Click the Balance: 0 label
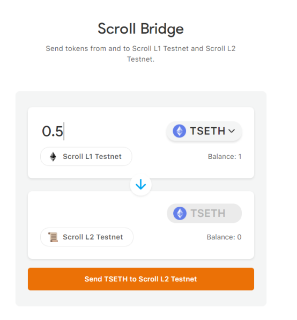This screenshot has height=320, width=297. pos(224,237)
